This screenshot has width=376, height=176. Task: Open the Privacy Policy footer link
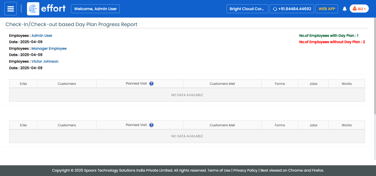pos(245,170)
